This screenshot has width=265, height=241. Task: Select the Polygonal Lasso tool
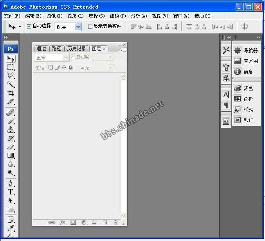tap(11, 75)
